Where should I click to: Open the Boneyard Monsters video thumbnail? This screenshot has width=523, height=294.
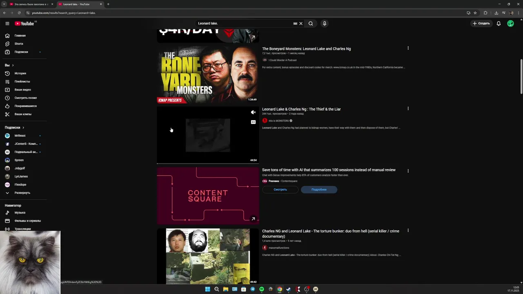coord(208,74)
